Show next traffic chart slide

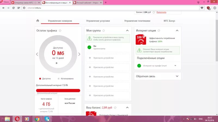pyautogui.click(x=79, y=54)
